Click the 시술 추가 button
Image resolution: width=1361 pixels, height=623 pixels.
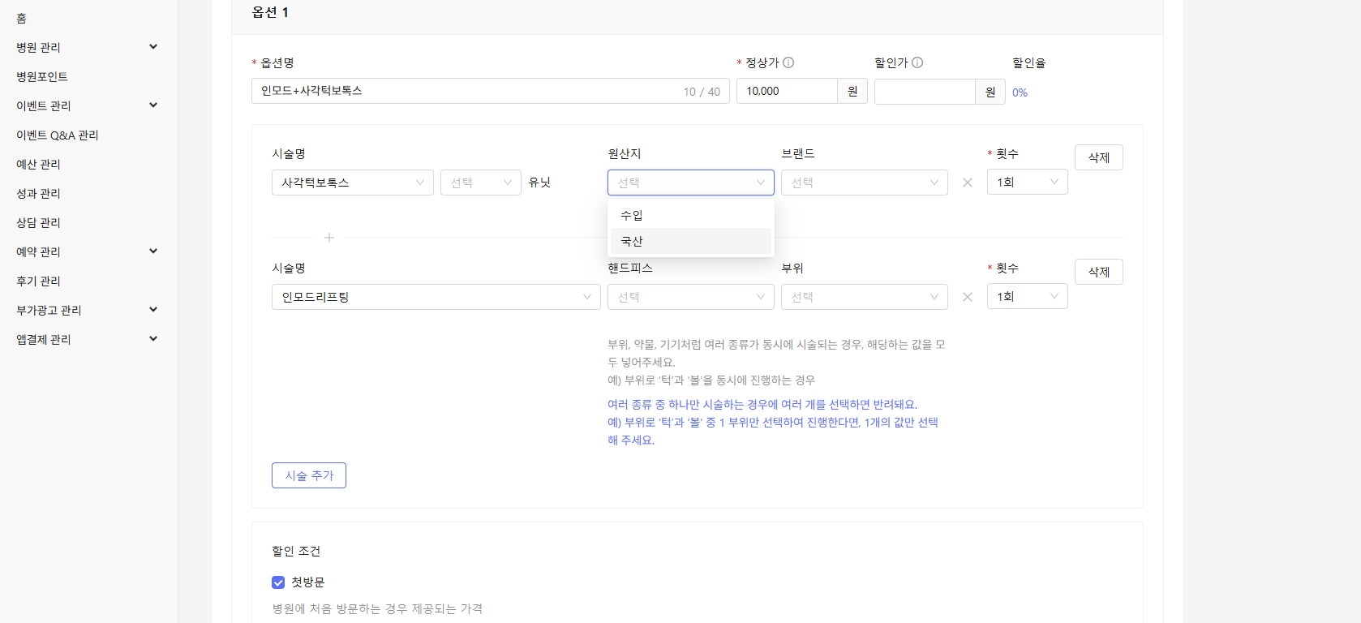(309, 475)
